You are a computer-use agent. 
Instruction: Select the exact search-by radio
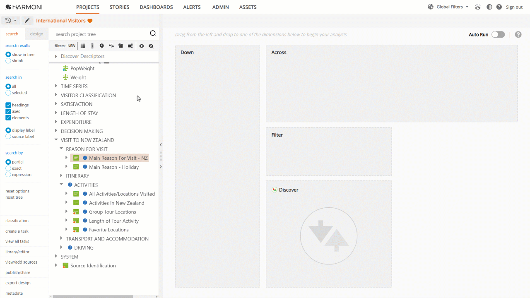coord(8,168)
